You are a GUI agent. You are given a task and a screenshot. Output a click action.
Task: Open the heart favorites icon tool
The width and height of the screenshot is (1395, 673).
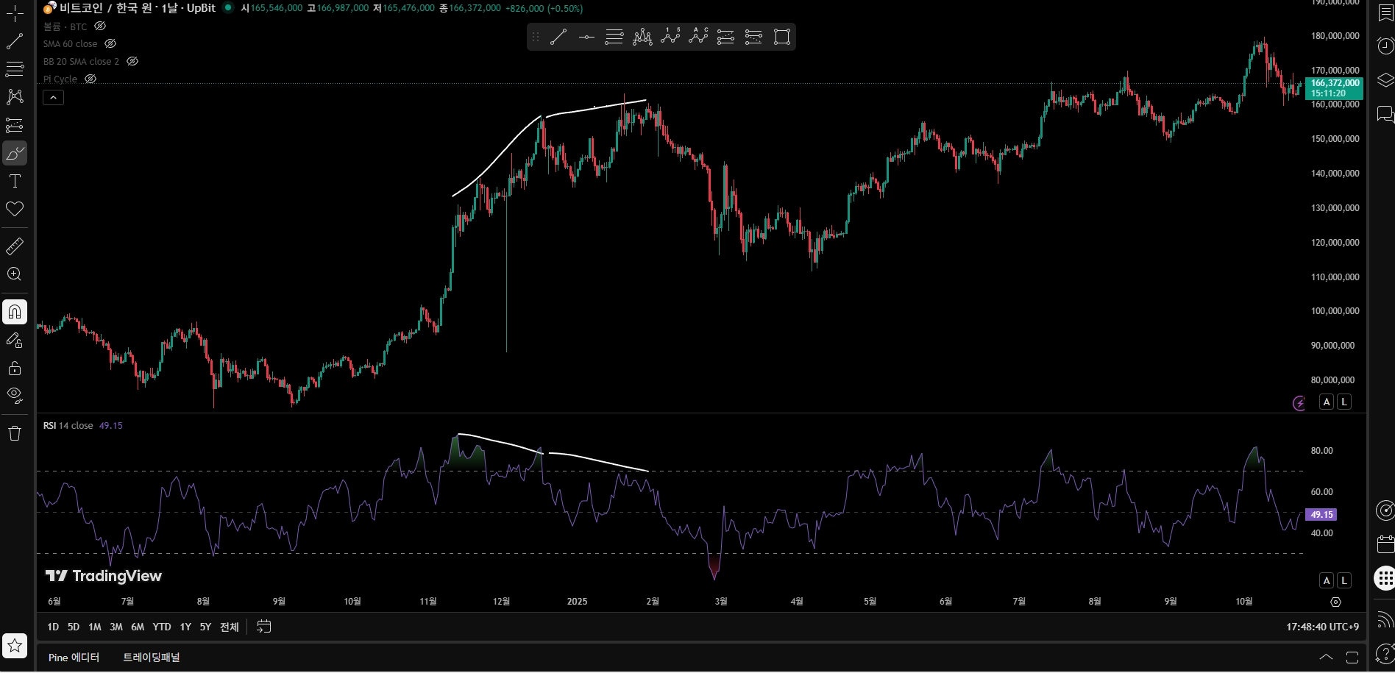[x=15, y=209]
